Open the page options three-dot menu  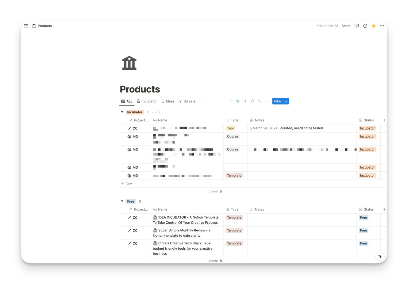click(382, 26)
